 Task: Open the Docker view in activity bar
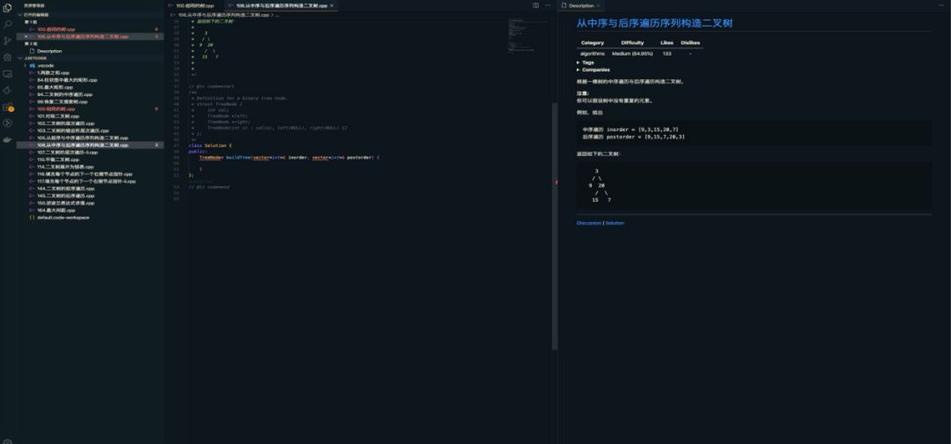click(7, 139)
